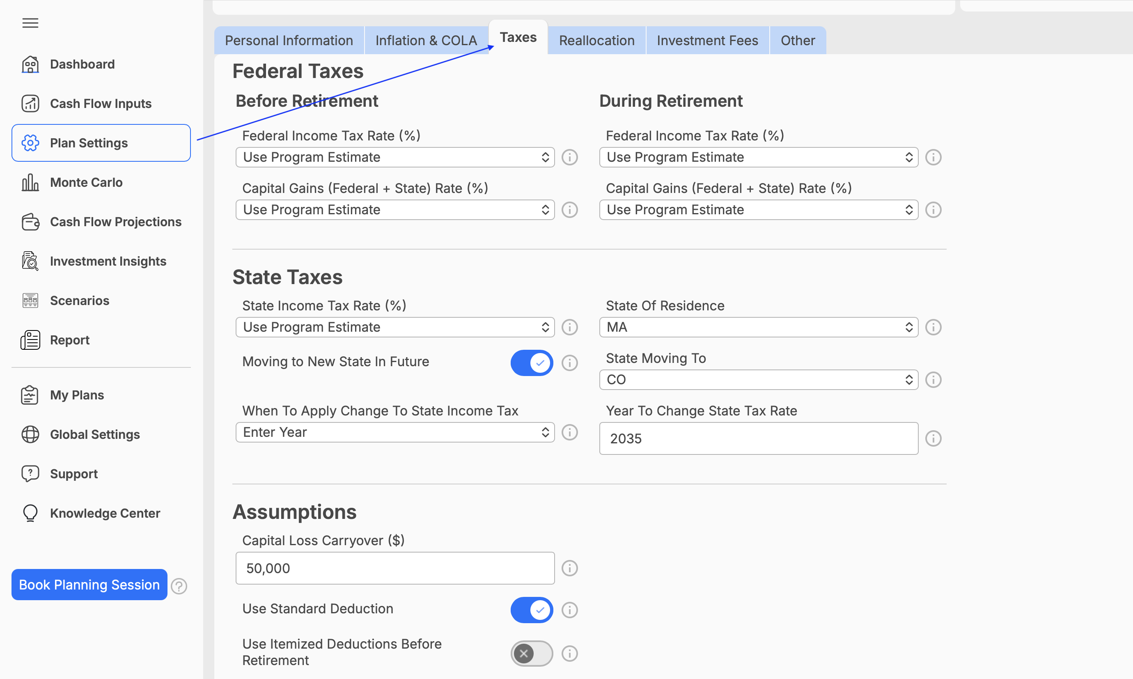Image resolution: width=1133 pixels, height=679 pixels.
Task: Show info for Before Retirement Capital Gains Rate
Action: click(x=569, y=209)
